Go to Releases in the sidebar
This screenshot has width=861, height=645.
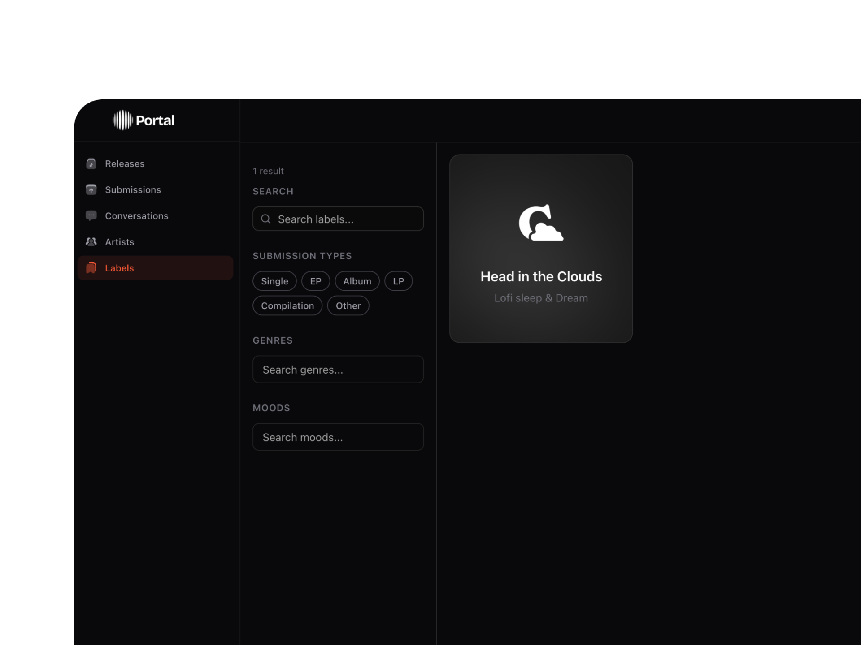125,163
